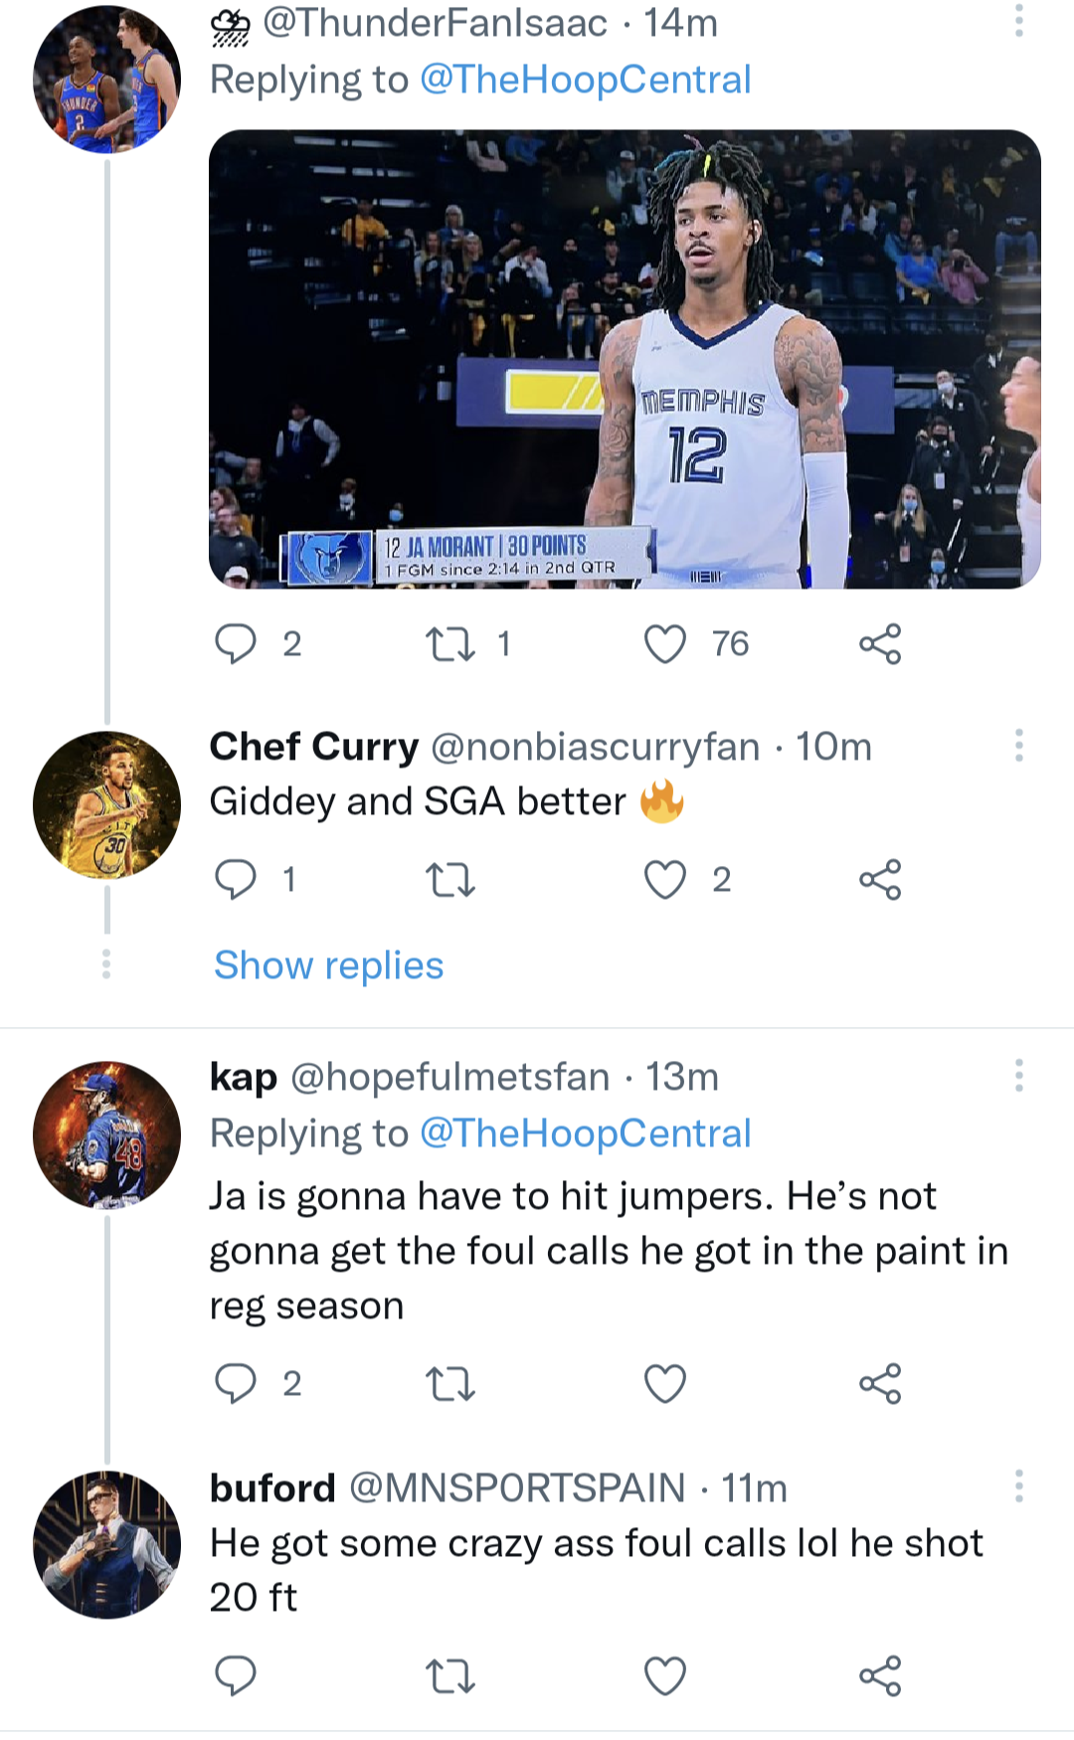Open @TheHoopCentral link in kap's reply

click(x=585, y=1133)
